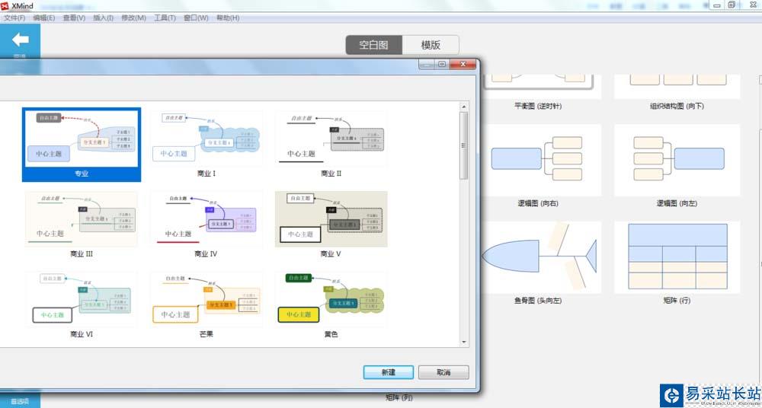
Task: Pick the 商业 VI theme thumbnail
Action: (82, 299)
